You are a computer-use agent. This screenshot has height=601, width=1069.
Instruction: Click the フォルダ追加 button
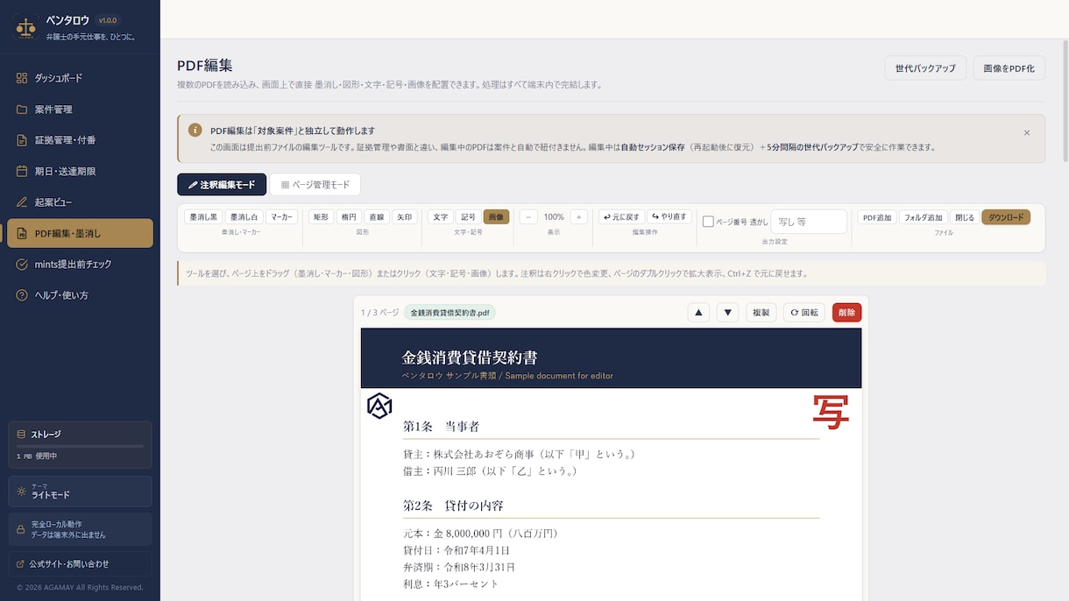coord(924,217)
